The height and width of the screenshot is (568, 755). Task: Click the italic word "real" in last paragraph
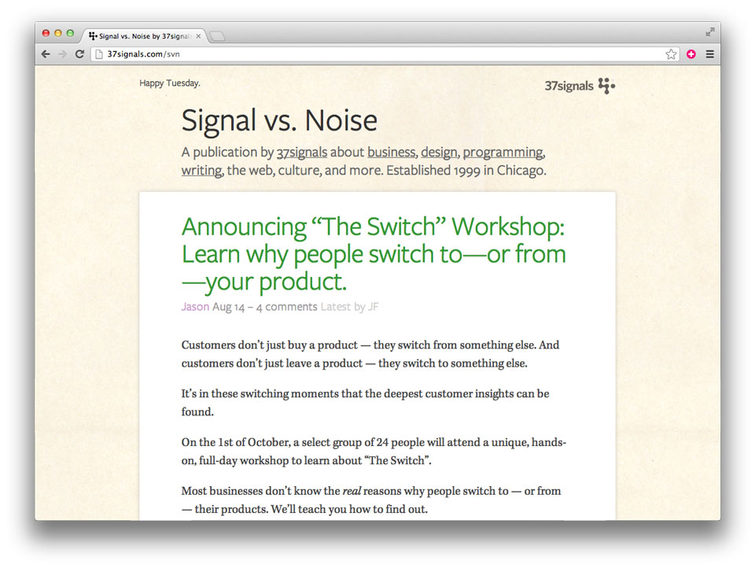coord(352,491)
